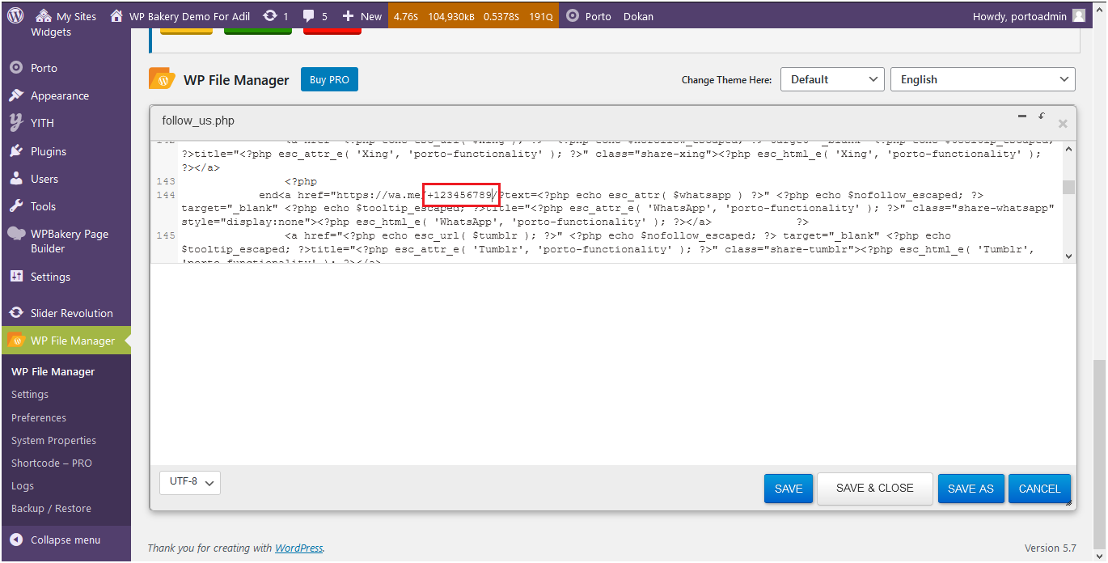Open the New content menu

click(x=362, y=16)
